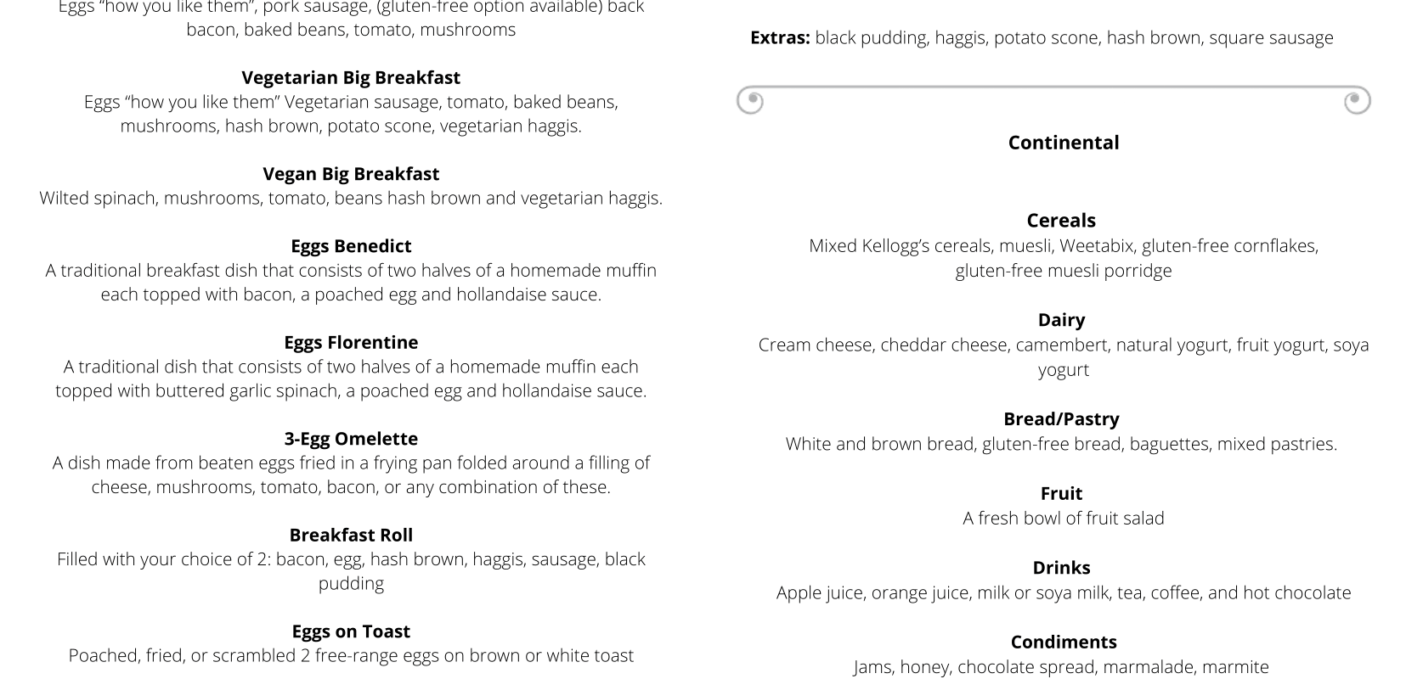Click the Eggs on Toast heading
Viewport: 1406px width, 679px height.
click(x=351, y=631)
